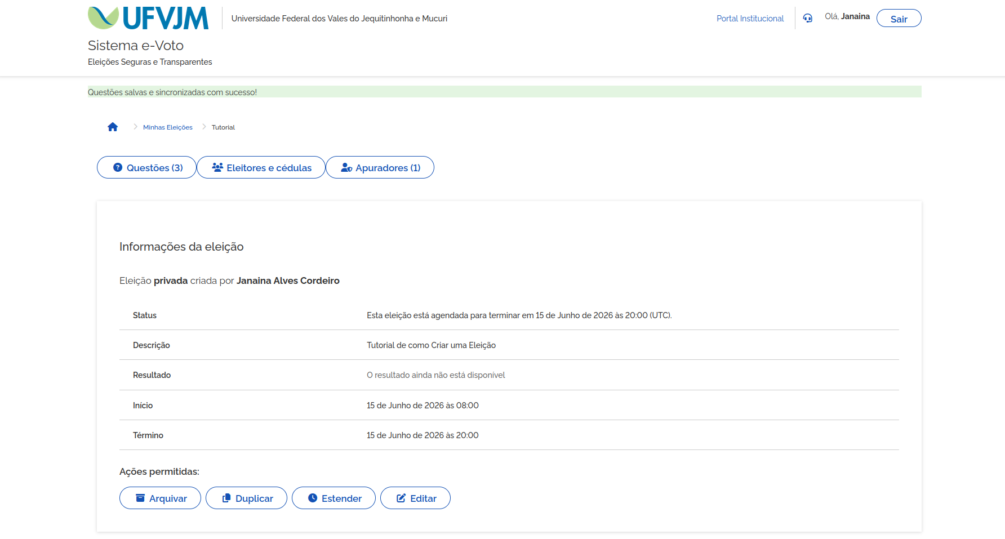Click start date '15 de Junho de 2026 às 08:00'
This screenshot has width=1005, height=539.
[x=423, y=406]
